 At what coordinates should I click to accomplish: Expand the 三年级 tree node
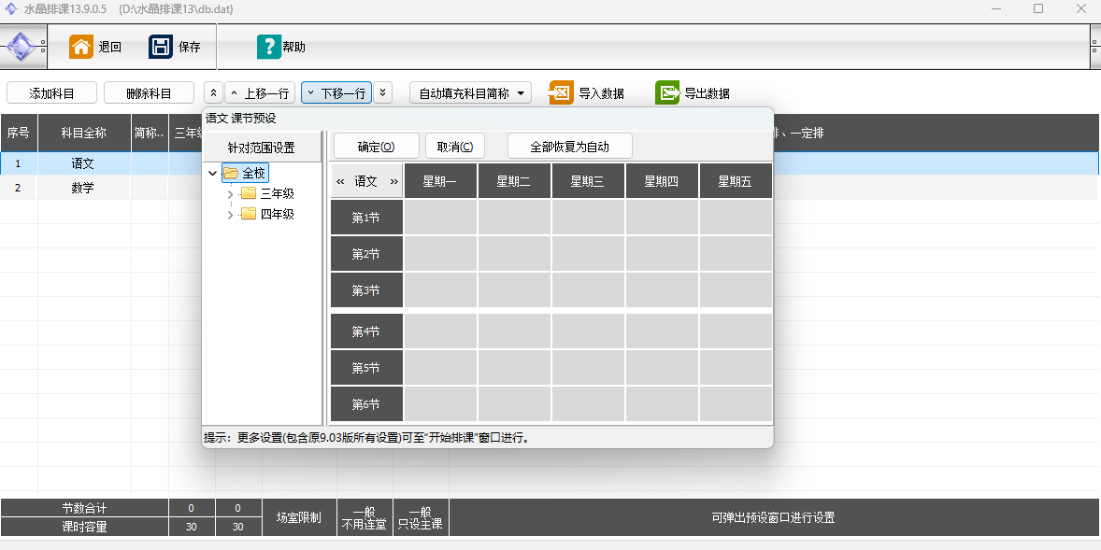pyautogui.click(x=231, y=193)
